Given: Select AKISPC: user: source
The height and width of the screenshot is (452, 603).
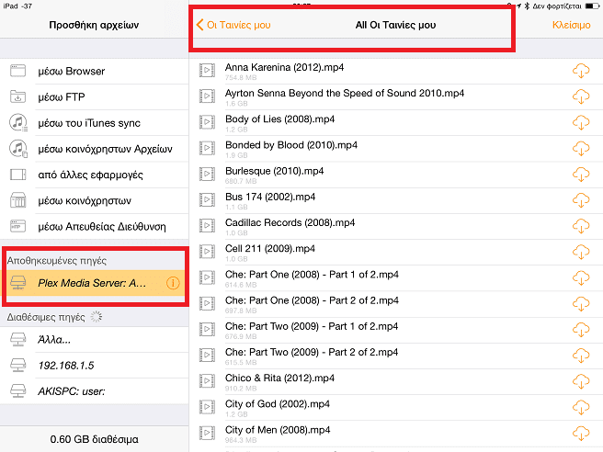Looking at the screenshot, I should pos(94,391).
